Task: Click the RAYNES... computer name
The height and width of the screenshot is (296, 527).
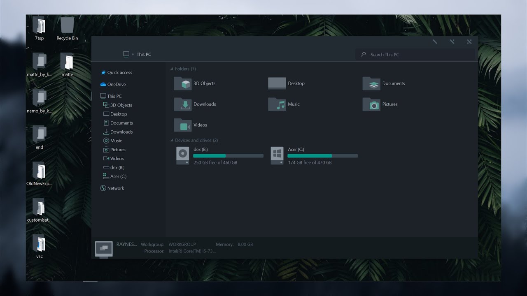Action: click(126, 244)
